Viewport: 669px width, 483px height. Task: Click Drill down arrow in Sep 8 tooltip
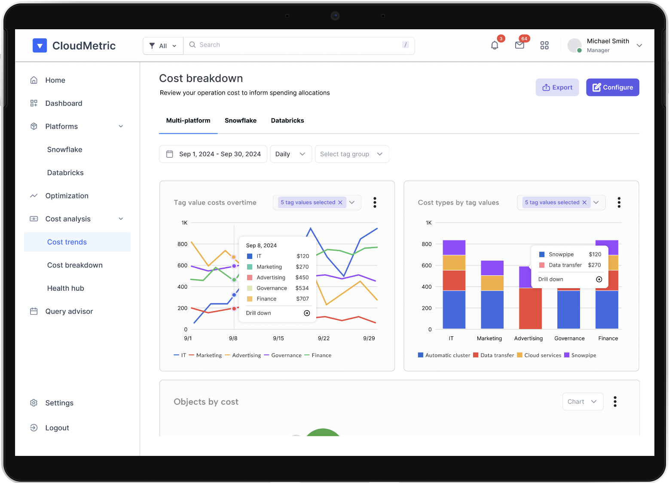pyautogui.click(x=307, y=313)
